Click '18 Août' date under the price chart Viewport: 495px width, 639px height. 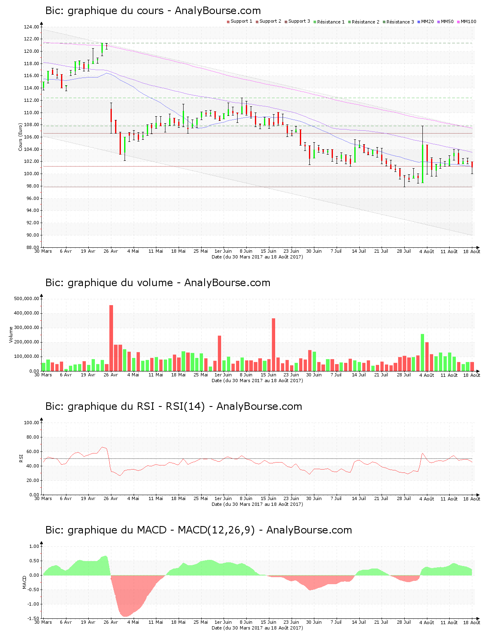point(471,251)
